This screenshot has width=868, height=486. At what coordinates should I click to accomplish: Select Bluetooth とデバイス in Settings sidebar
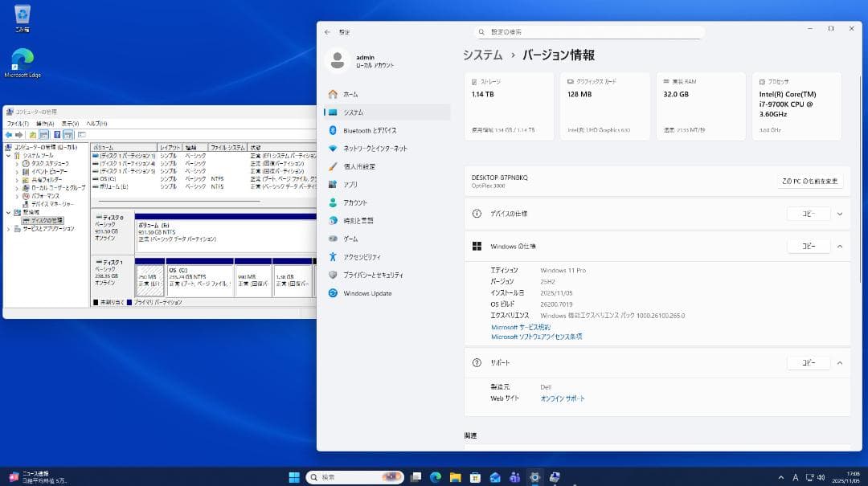pyautogui.click(x=370, y=130)
